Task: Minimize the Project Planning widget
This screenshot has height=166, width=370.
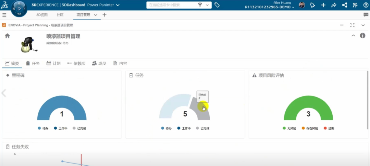Action: 342,25
